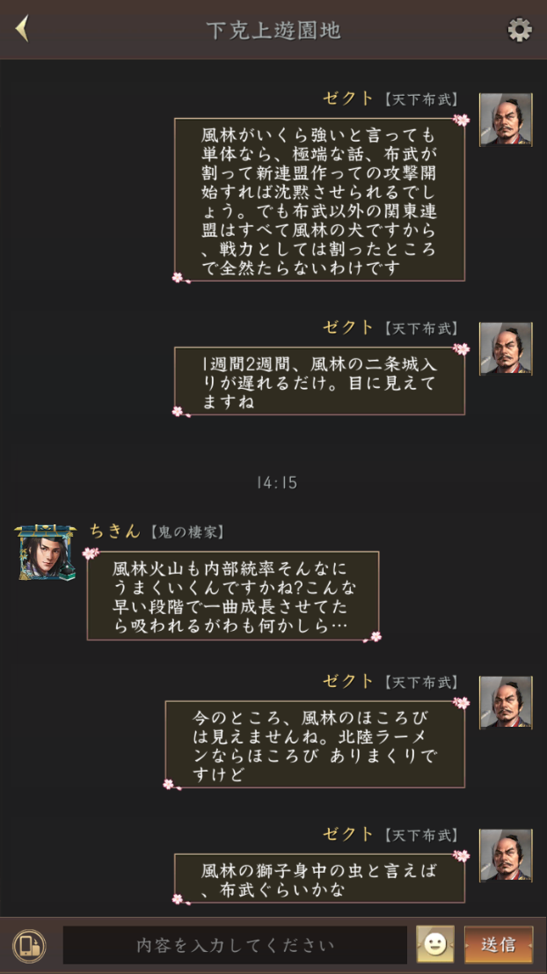Tap the 【鬼の棲家】 alliance tag

pos(187,532)
